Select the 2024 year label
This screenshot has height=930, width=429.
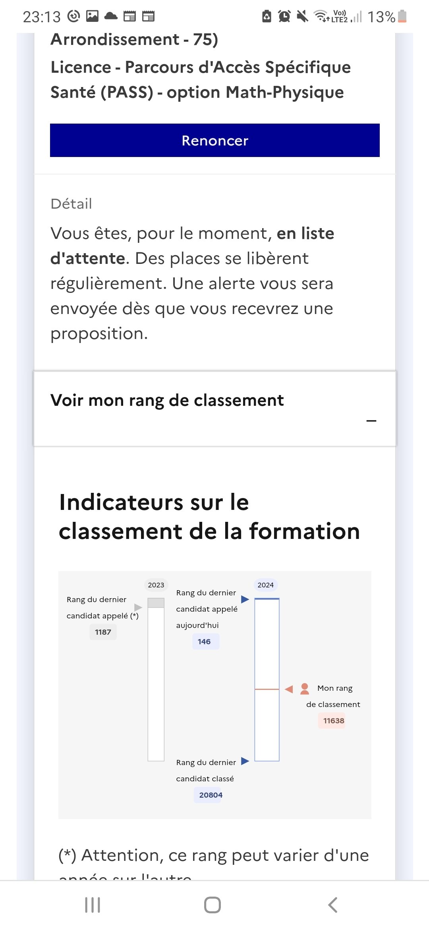[x=266, y=585]
